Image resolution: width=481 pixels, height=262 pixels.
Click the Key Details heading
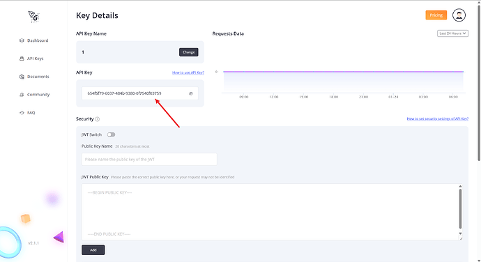click(97, 15)
